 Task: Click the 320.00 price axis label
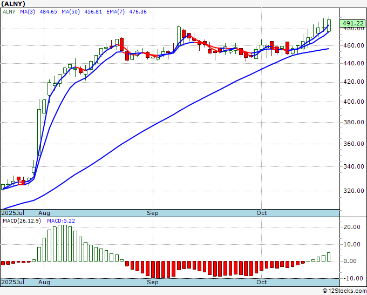point(354,191)
